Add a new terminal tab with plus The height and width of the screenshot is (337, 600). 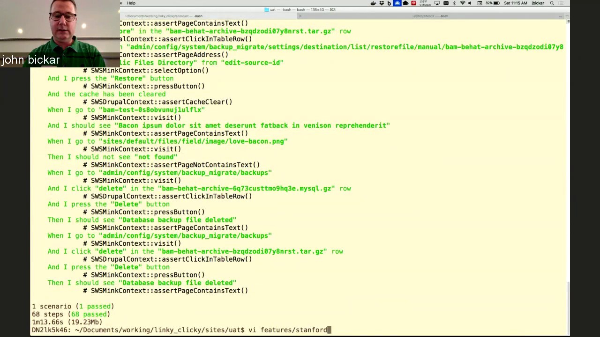(567, 16)
